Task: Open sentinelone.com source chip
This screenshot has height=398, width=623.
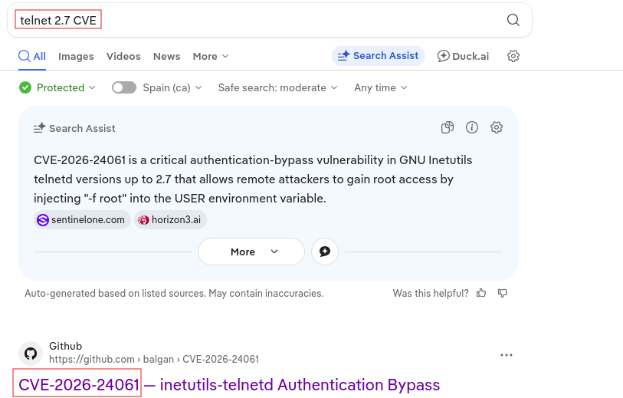Action: (x=82, y=220)
